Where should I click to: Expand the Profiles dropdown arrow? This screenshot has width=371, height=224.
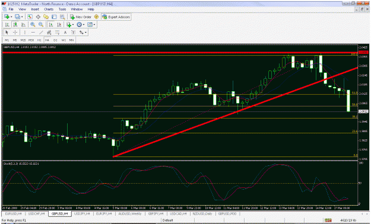[x=22, y=17]
